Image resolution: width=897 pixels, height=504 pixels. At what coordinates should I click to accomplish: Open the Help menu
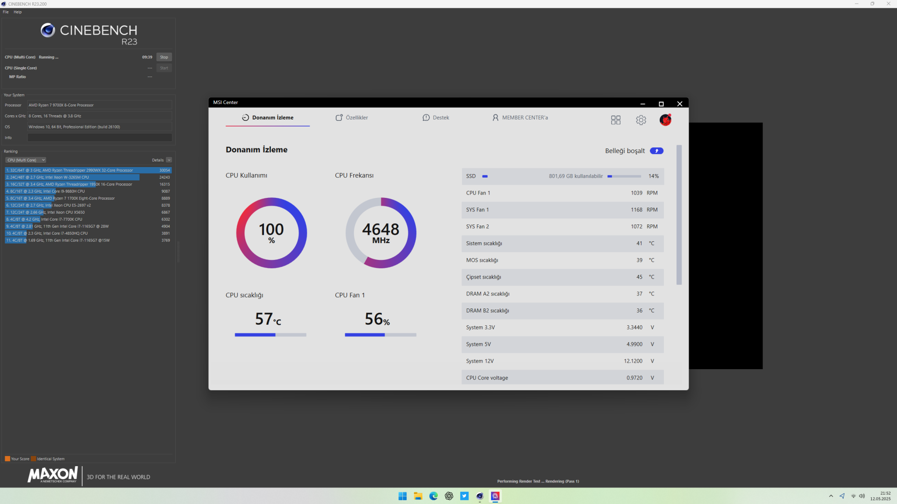(18, 12)
